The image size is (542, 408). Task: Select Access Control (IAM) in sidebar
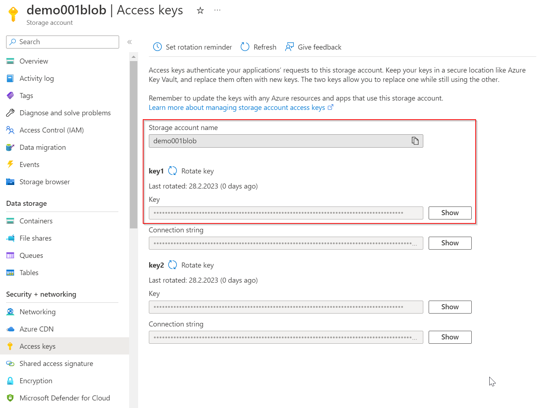tap(52, 130)
